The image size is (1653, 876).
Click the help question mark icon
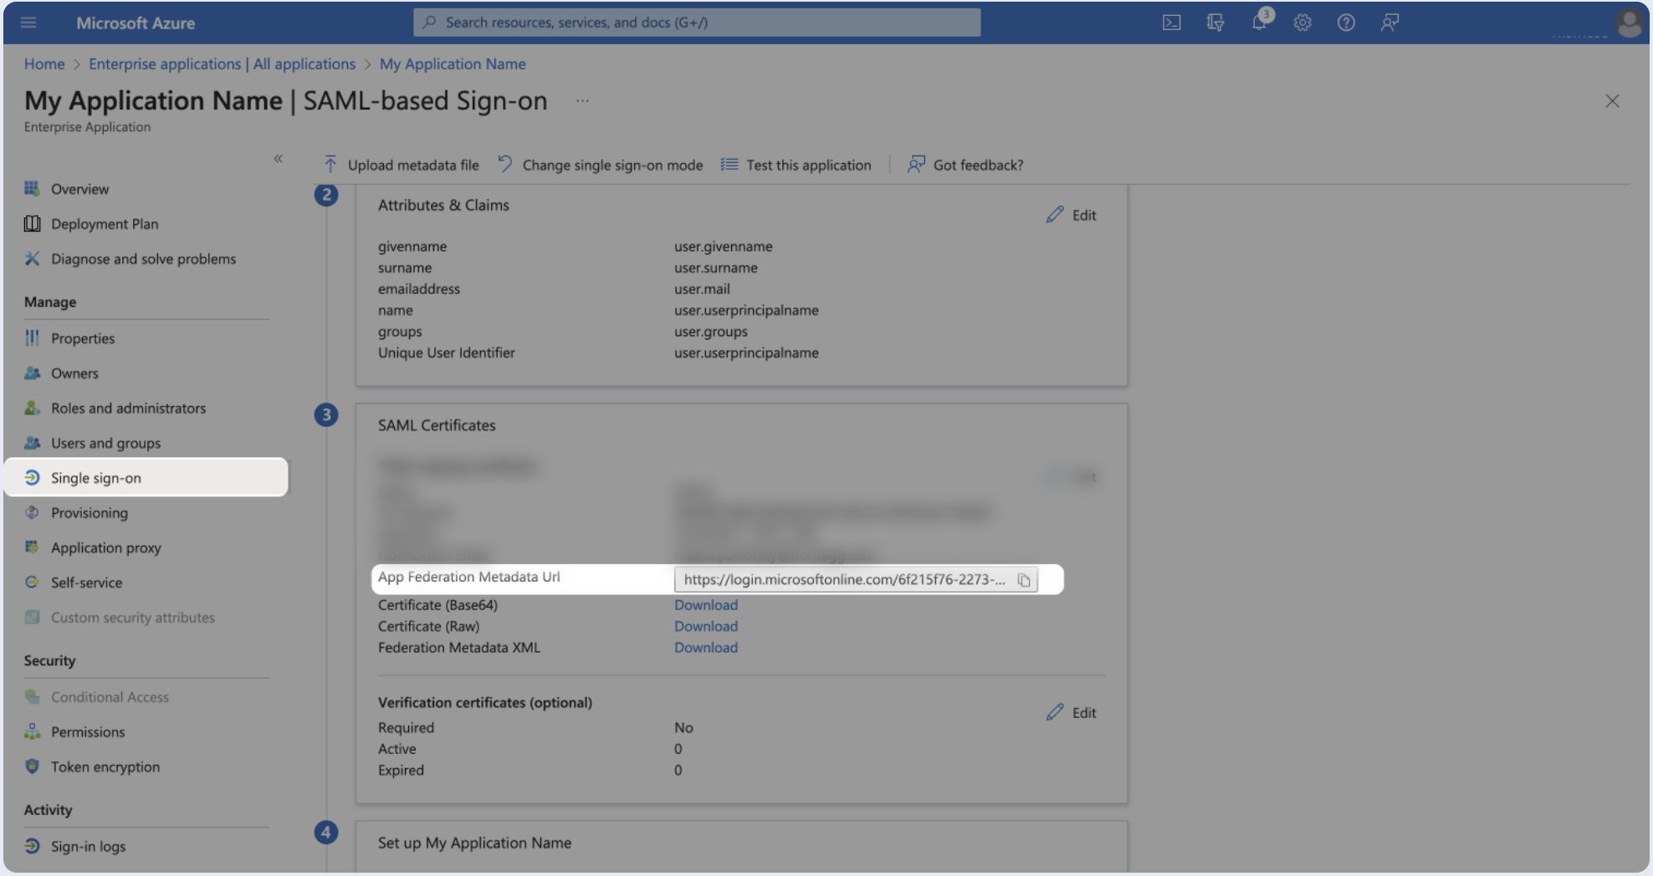point(1346,23)
